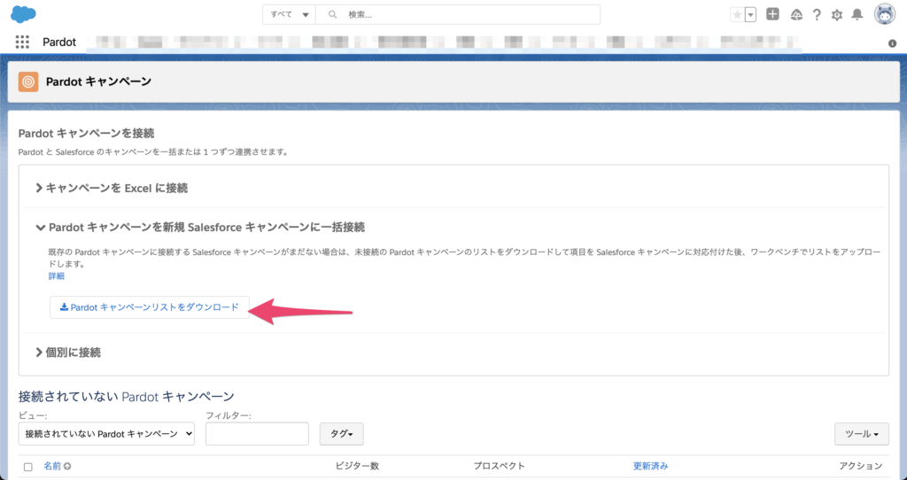Screen dimensions: 907x480
Task: Open the notifications bell
Action: (857, 15)
